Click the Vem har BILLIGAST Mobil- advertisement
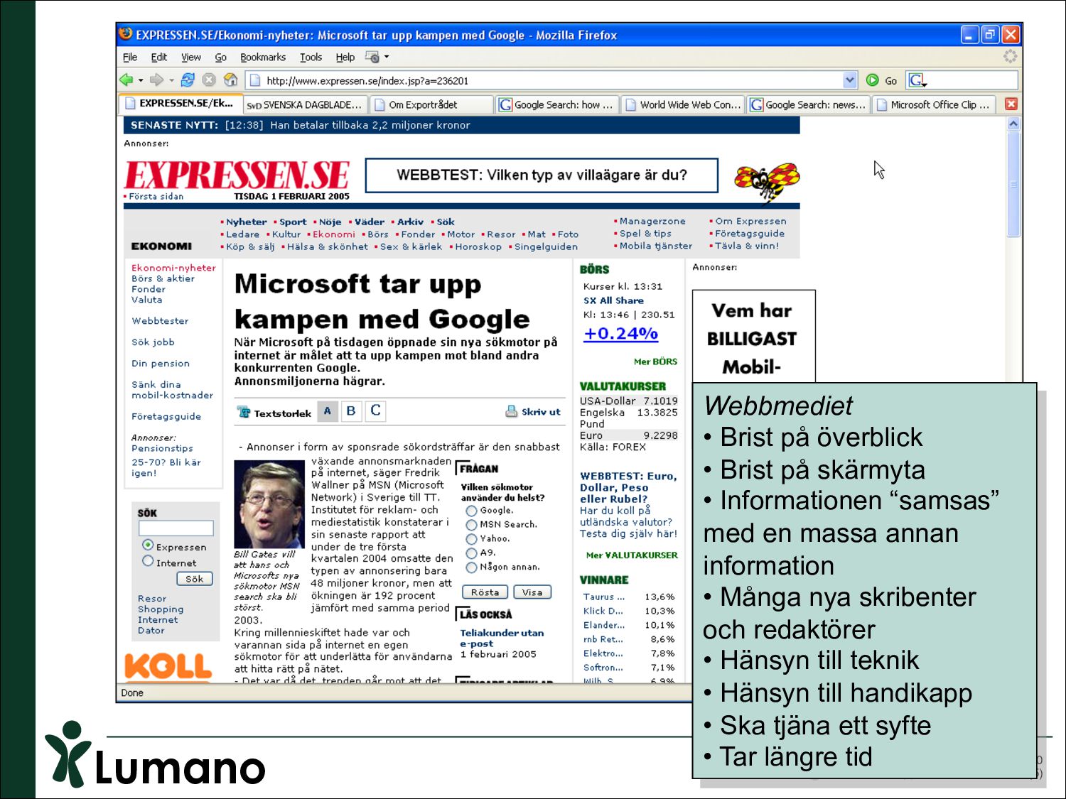This screenshot has height=799, width=1066. (753, 336)
